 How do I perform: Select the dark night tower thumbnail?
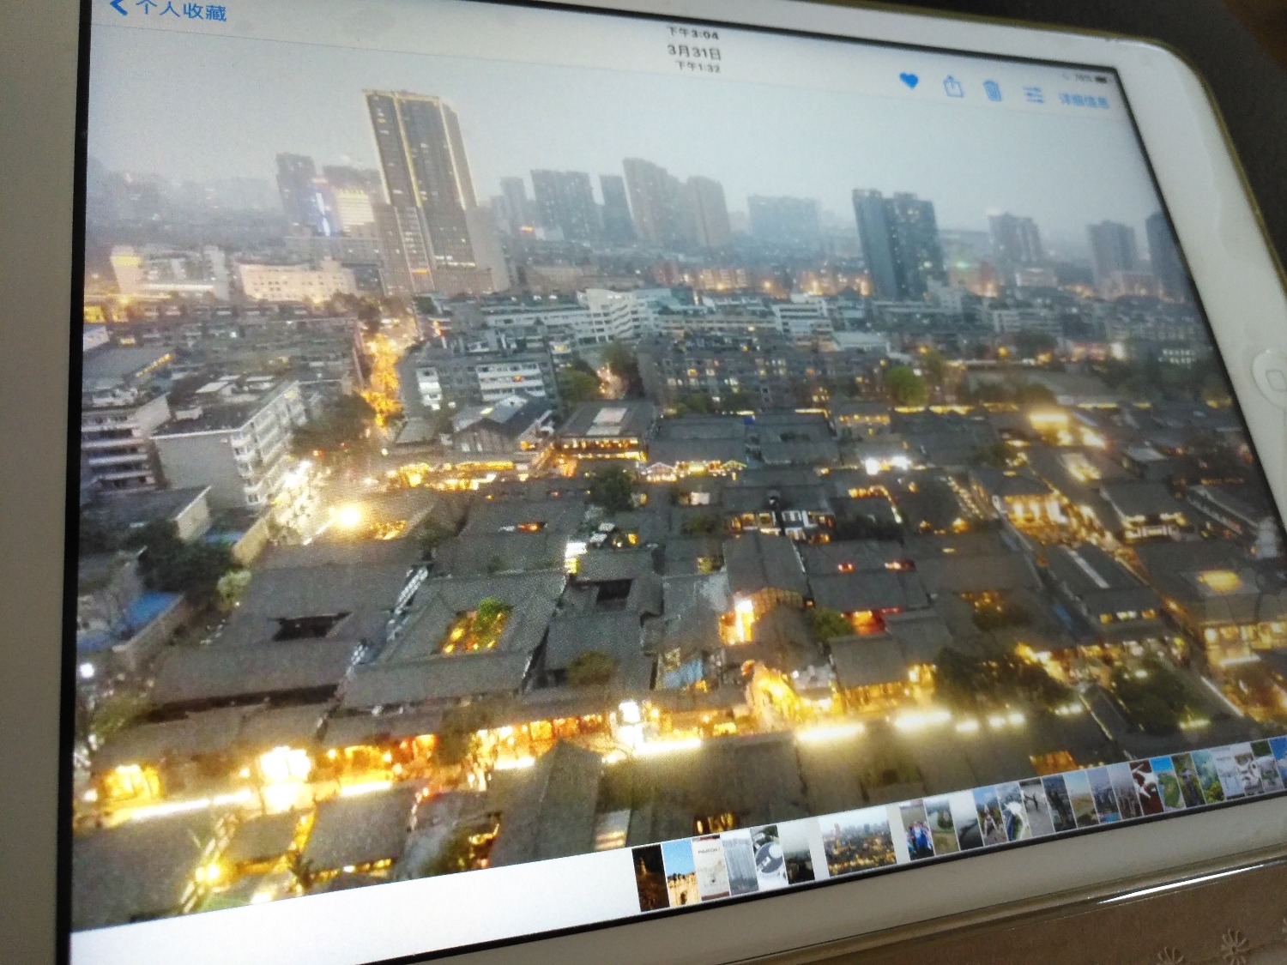tap(650, 877)
